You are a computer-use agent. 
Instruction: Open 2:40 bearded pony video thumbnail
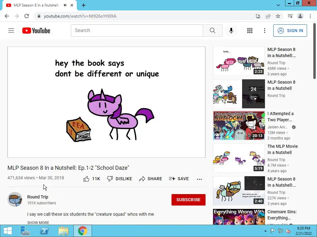click(x=239, y=191)
